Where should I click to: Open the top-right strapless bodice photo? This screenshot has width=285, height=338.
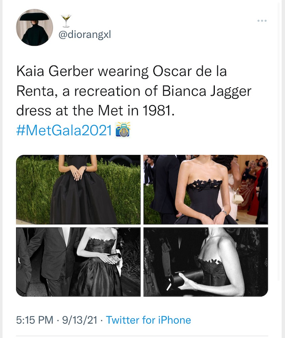click(206, 189)
